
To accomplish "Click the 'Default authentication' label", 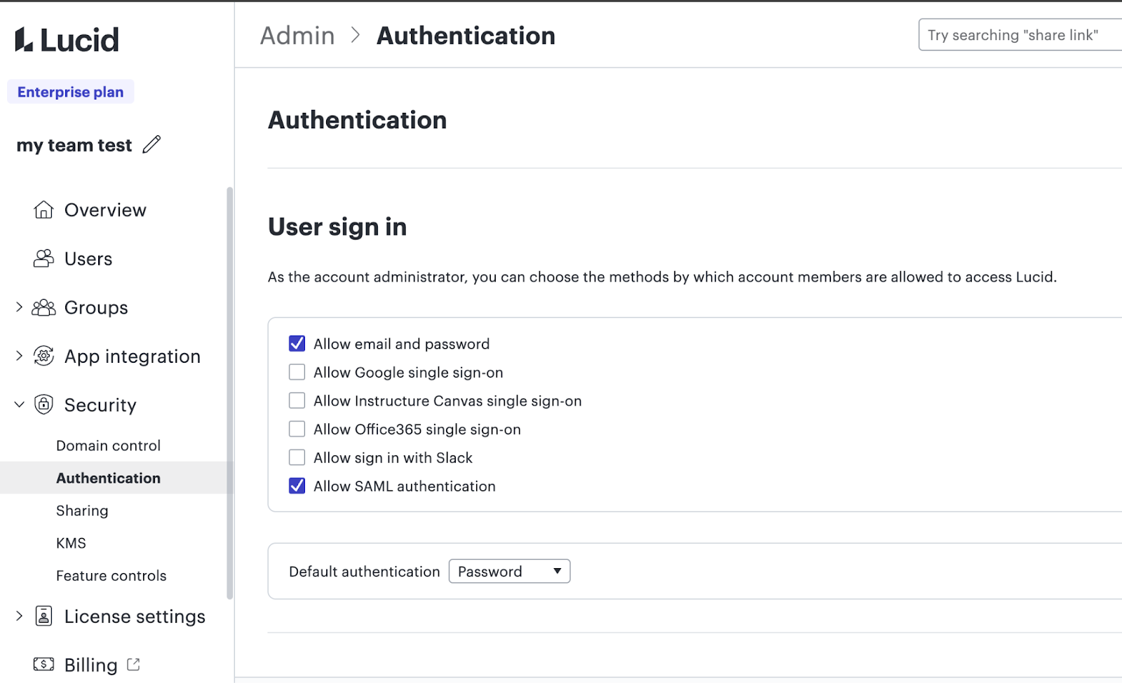I will (x=365, y=572).
